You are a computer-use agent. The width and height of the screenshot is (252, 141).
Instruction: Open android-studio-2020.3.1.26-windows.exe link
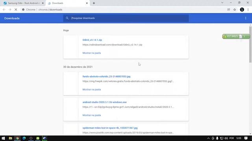[104, 102]
